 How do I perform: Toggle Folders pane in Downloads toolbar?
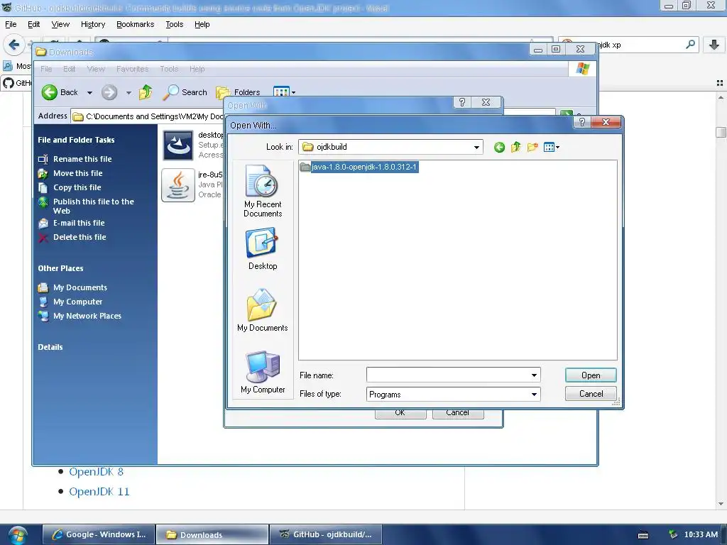239,92
